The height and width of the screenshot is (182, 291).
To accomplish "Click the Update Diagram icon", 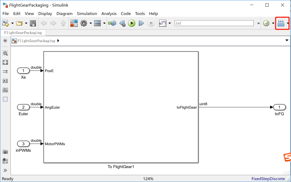I will (112, 23).
